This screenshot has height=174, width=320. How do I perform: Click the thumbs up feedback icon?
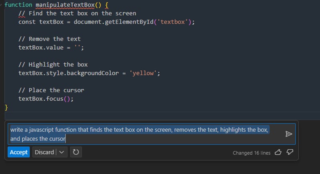click(x=278, y=152)
